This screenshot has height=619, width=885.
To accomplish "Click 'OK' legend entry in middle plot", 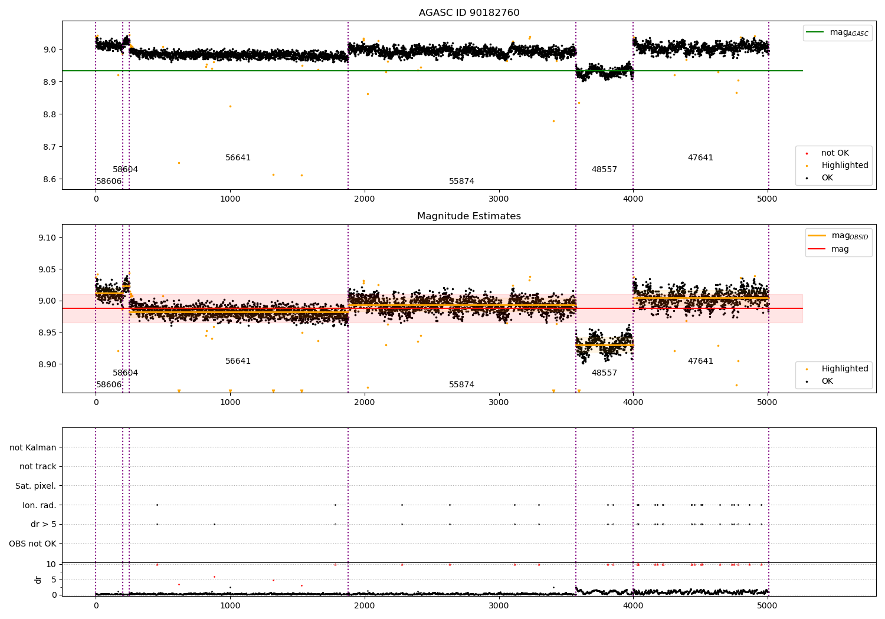I will [x=819, y=381].
